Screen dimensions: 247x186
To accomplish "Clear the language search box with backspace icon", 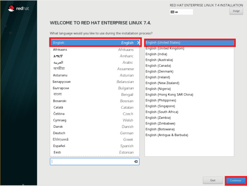I will 136,161.
